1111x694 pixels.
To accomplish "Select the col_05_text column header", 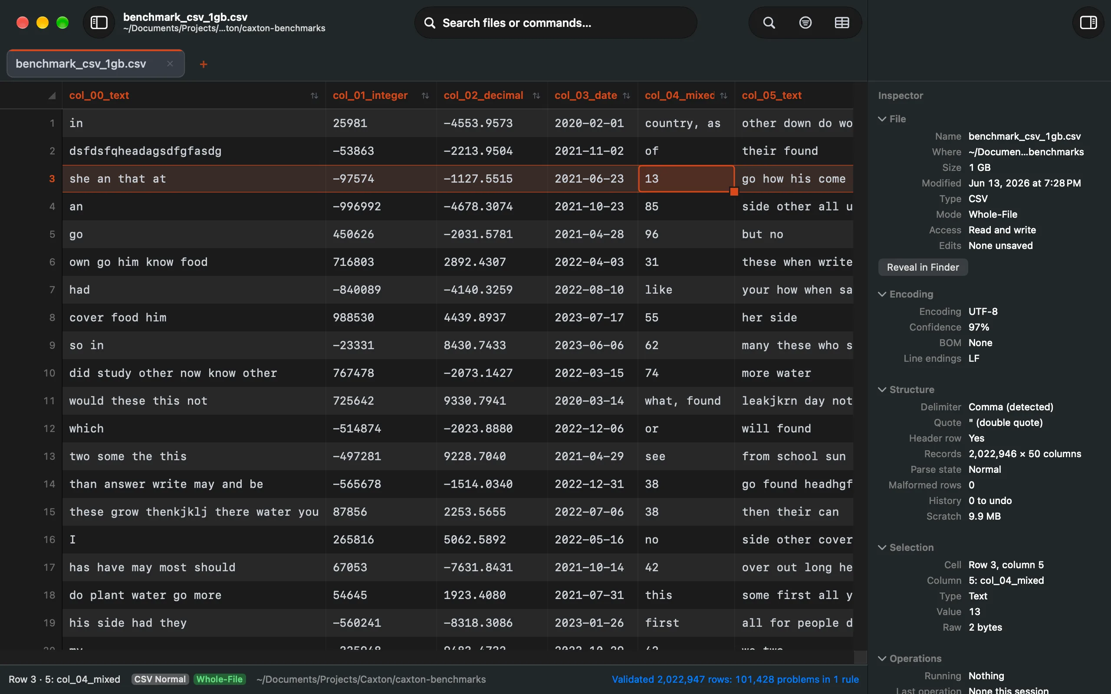I will tap(794, 95).
